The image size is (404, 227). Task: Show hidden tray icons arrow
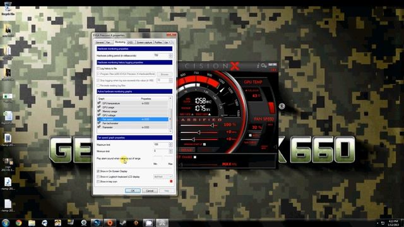point(377,223)
